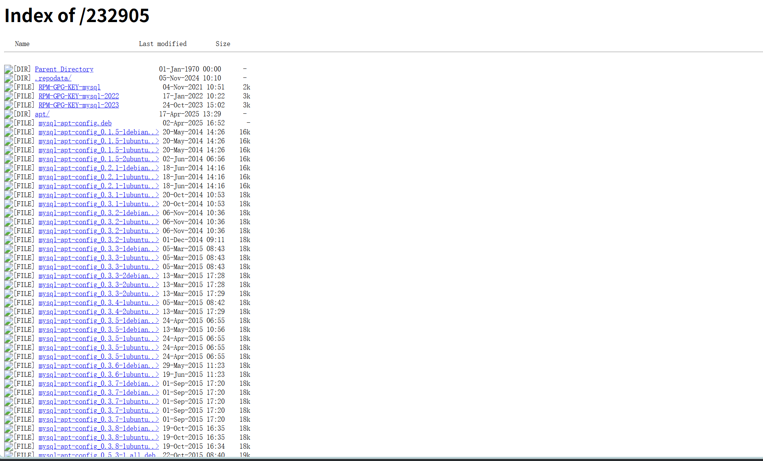The height and width of the screenshot is (461, 763).
Task: Click the date 29-May-2015 11:23
Action: pyautogui.click(x=194, y=366)
